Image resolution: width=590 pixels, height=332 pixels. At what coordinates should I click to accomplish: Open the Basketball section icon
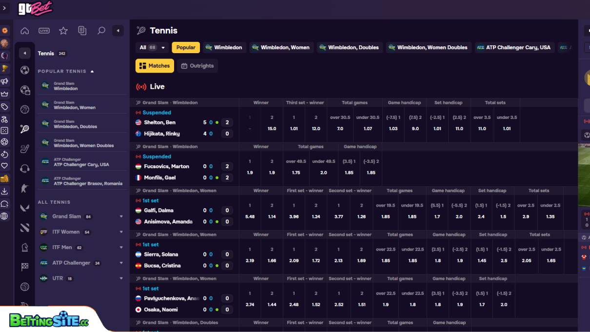pyautogui.click(x=24, y=109)
